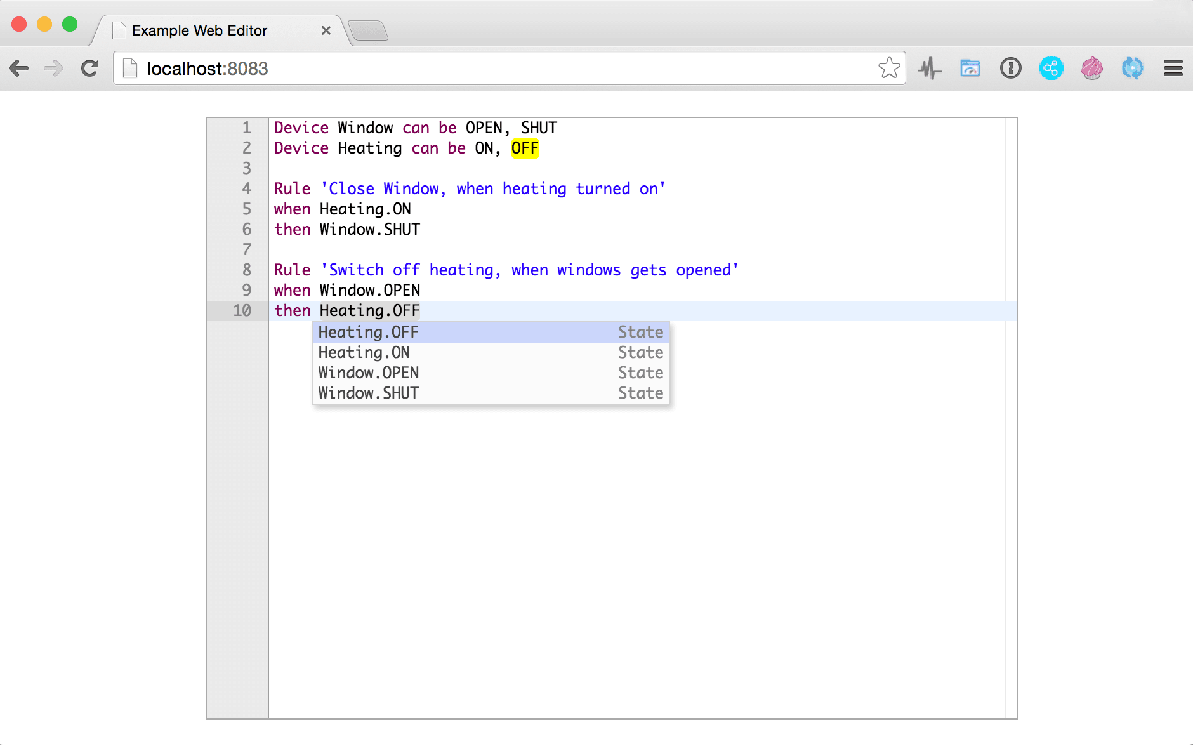Screen dimensions: 1193x745
Task: Open the pulse waveform extension icon
Action: 930,68
